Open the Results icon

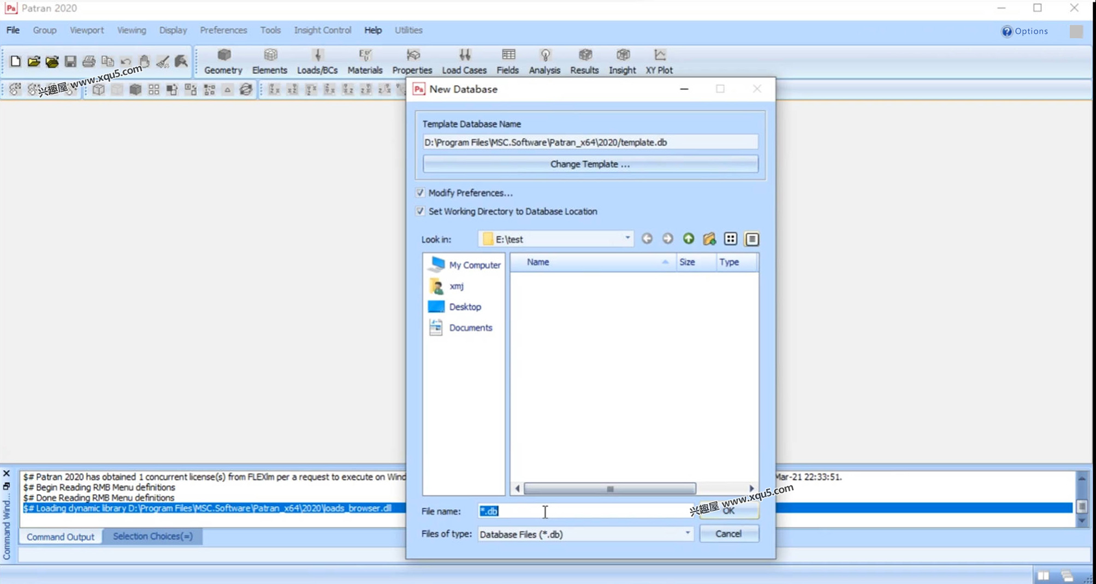point(584,61)
